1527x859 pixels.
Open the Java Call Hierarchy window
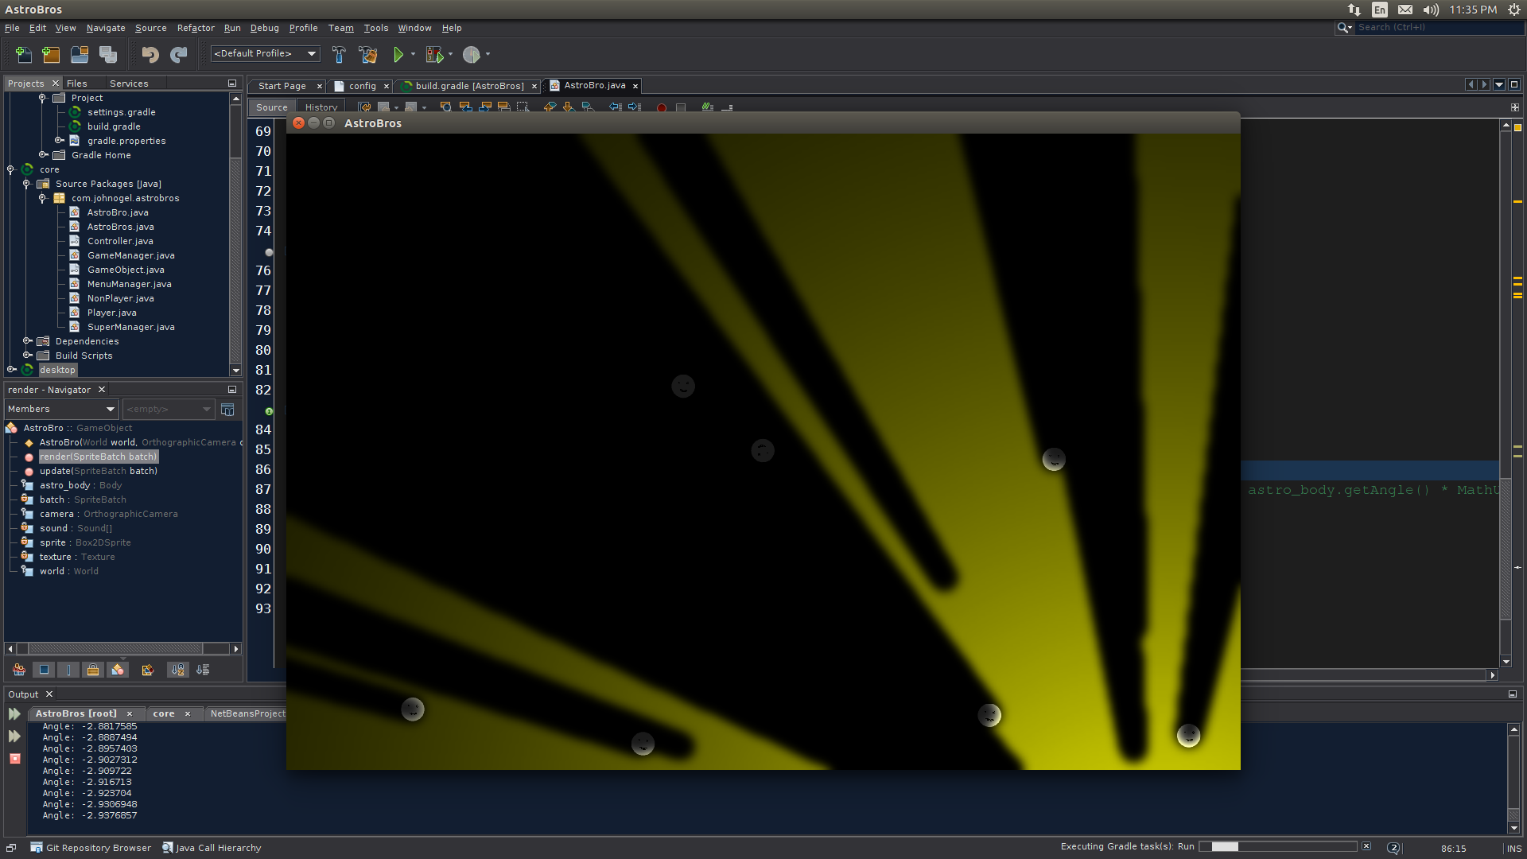pyautogui.click(x=212, y=848)
